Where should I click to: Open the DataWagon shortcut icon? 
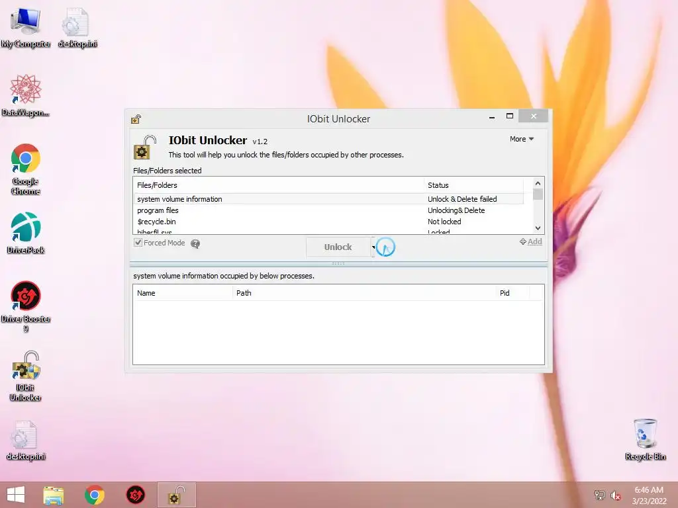(26, 95)
